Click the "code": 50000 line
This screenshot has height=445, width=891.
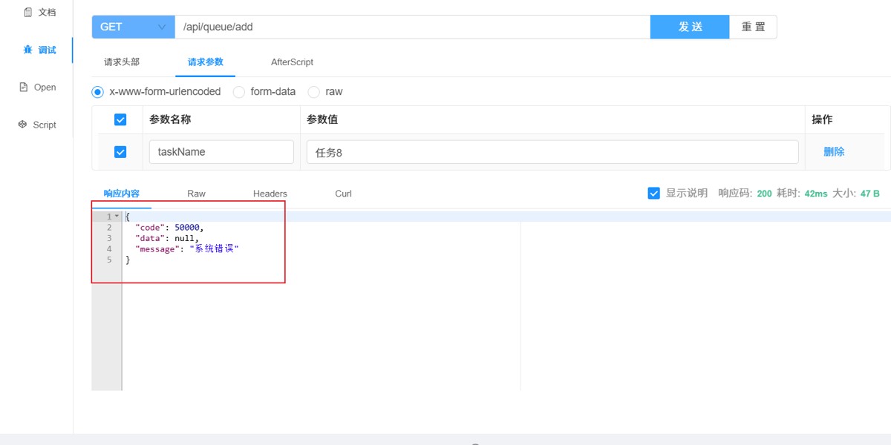tap(169, 228)
